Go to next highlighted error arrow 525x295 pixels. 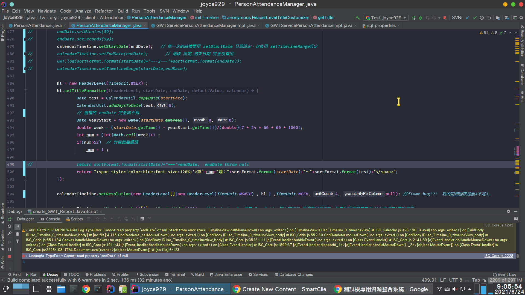(x=516, y=33)
